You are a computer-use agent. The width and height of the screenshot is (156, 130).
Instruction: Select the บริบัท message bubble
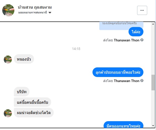(x=22, y=92)
